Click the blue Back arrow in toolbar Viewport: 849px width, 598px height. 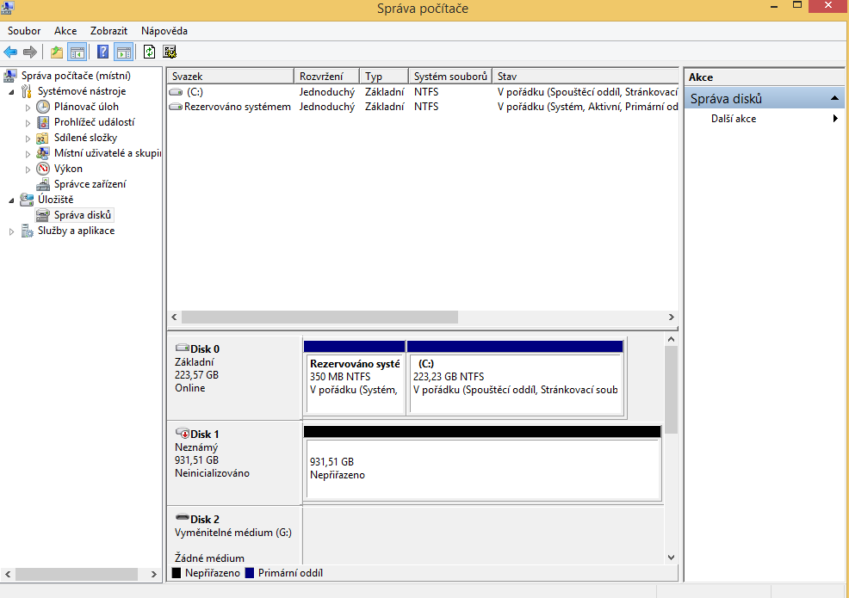pos(10,52)
